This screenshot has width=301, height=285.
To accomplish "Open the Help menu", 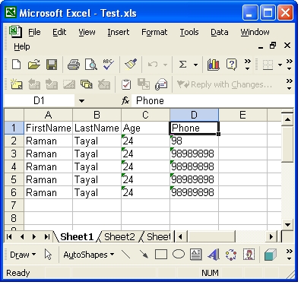I will click(22, 46).
